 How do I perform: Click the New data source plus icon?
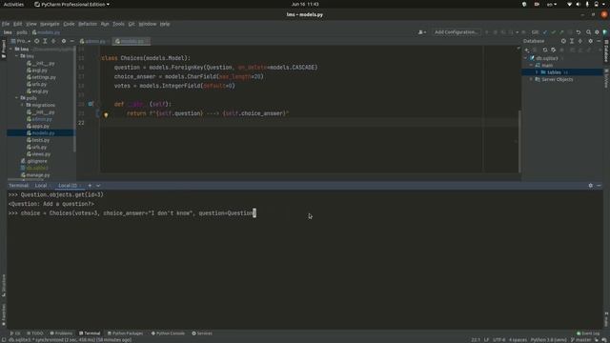[527, 50]
